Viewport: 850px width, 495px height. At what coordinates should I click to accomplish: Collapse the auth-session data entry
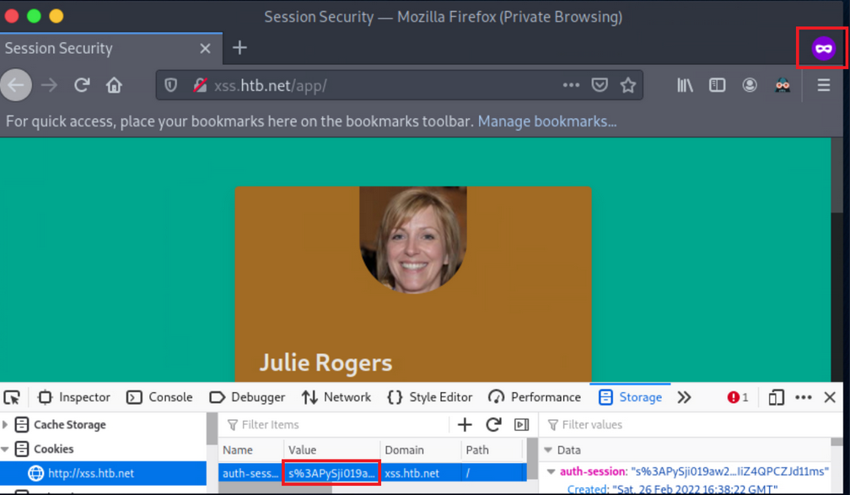click(552, 471)
